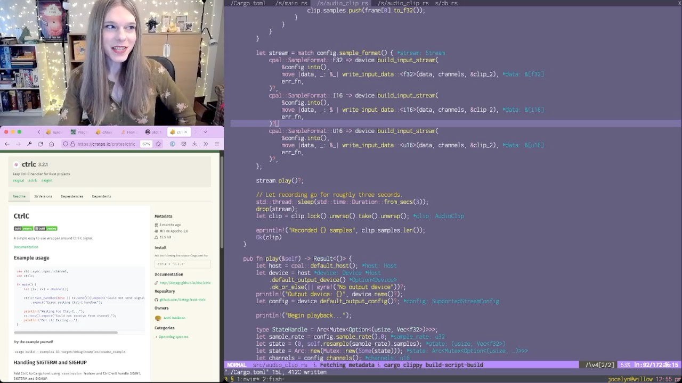Viewport: 682px width, 383px height.
Task: Click the #signal keyword tag
Action: tap(19, 180)
